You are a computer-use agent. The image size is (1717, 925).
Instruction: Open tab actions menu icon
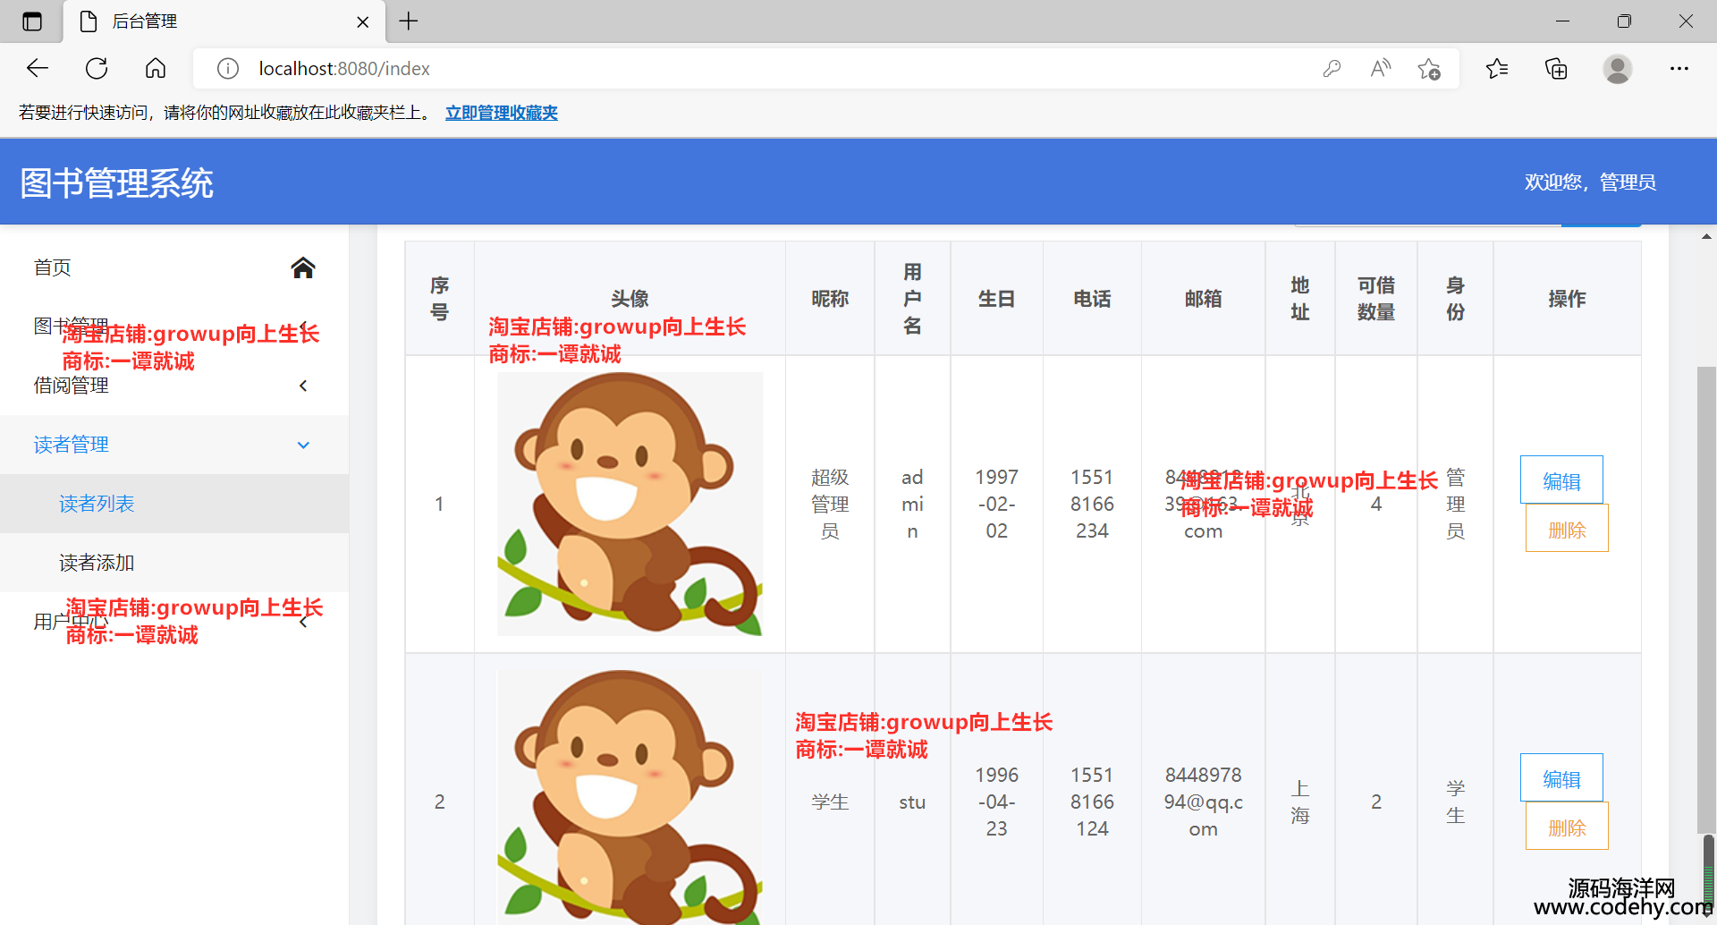click(32, 21)
